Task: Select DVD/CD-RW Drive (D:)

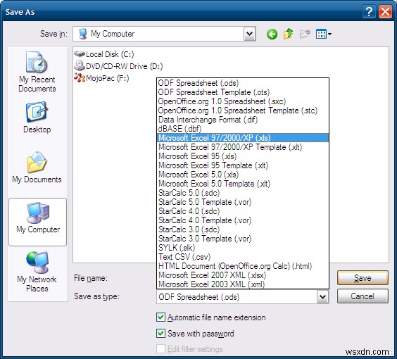Action: (118, 66)
